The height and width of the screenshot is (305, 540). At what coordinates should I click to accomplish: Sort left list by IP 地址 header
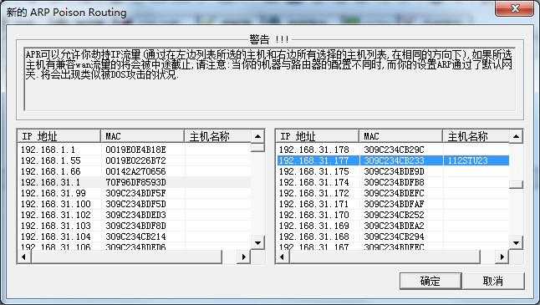tap(59, 136)
